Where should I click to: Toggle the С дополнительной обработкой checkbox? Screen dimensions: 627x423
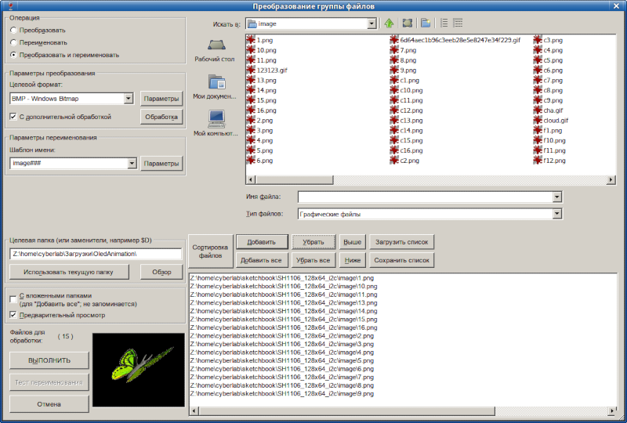13,117
